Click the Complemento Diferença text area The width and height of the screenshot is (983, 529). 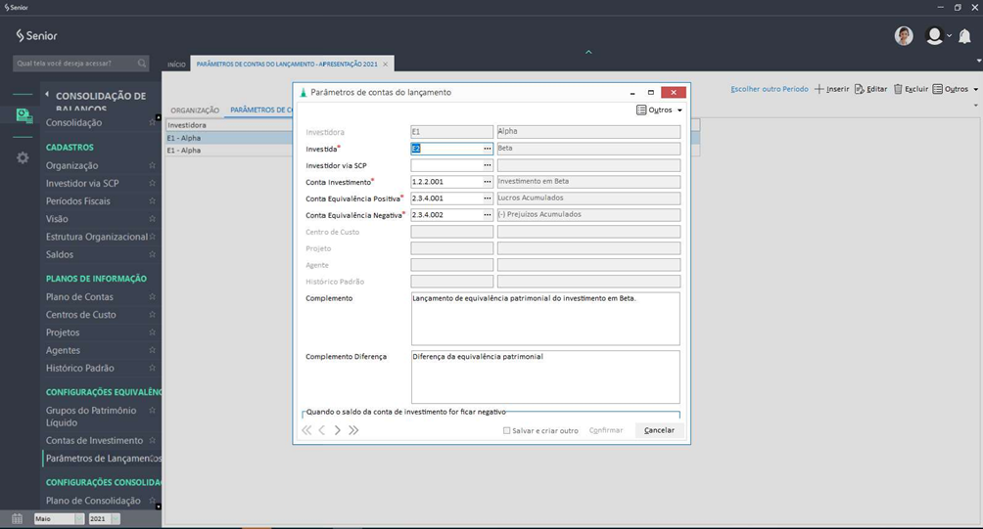pos(544,376)
